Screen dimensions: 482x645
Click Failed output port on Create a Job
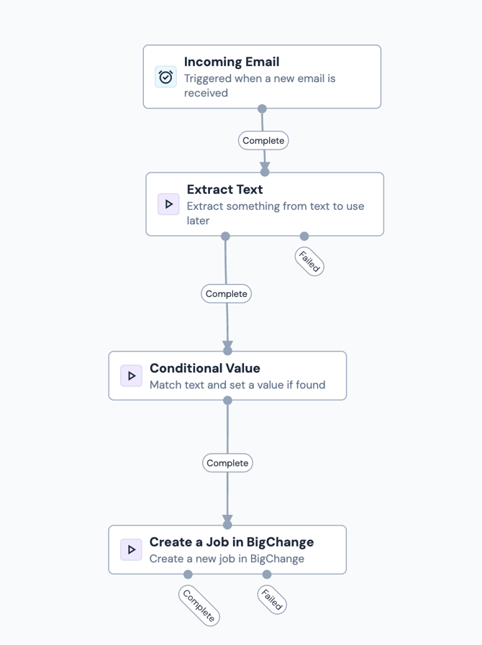point(267,574)
